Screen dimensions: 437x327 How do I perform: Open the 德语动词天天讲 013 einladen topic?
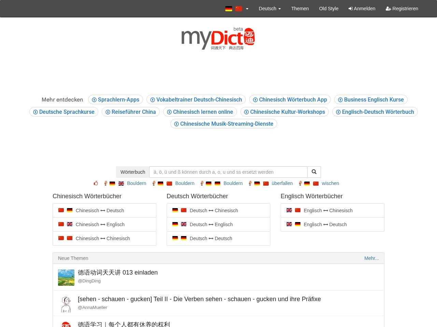click(x=118, y=272)
